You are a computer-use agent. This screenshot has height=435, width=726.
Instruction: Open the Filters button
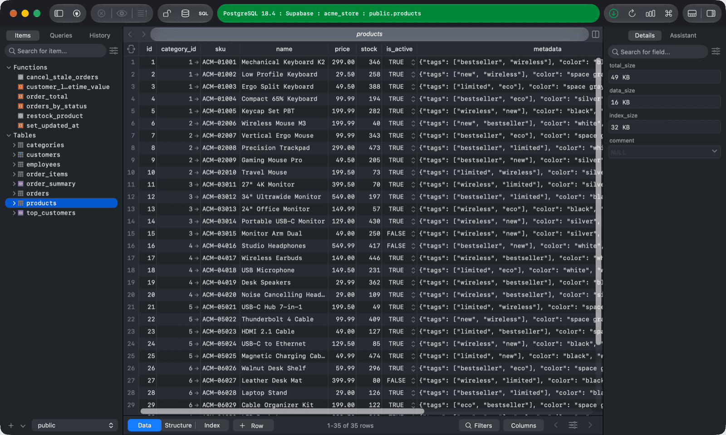[479, 425]
